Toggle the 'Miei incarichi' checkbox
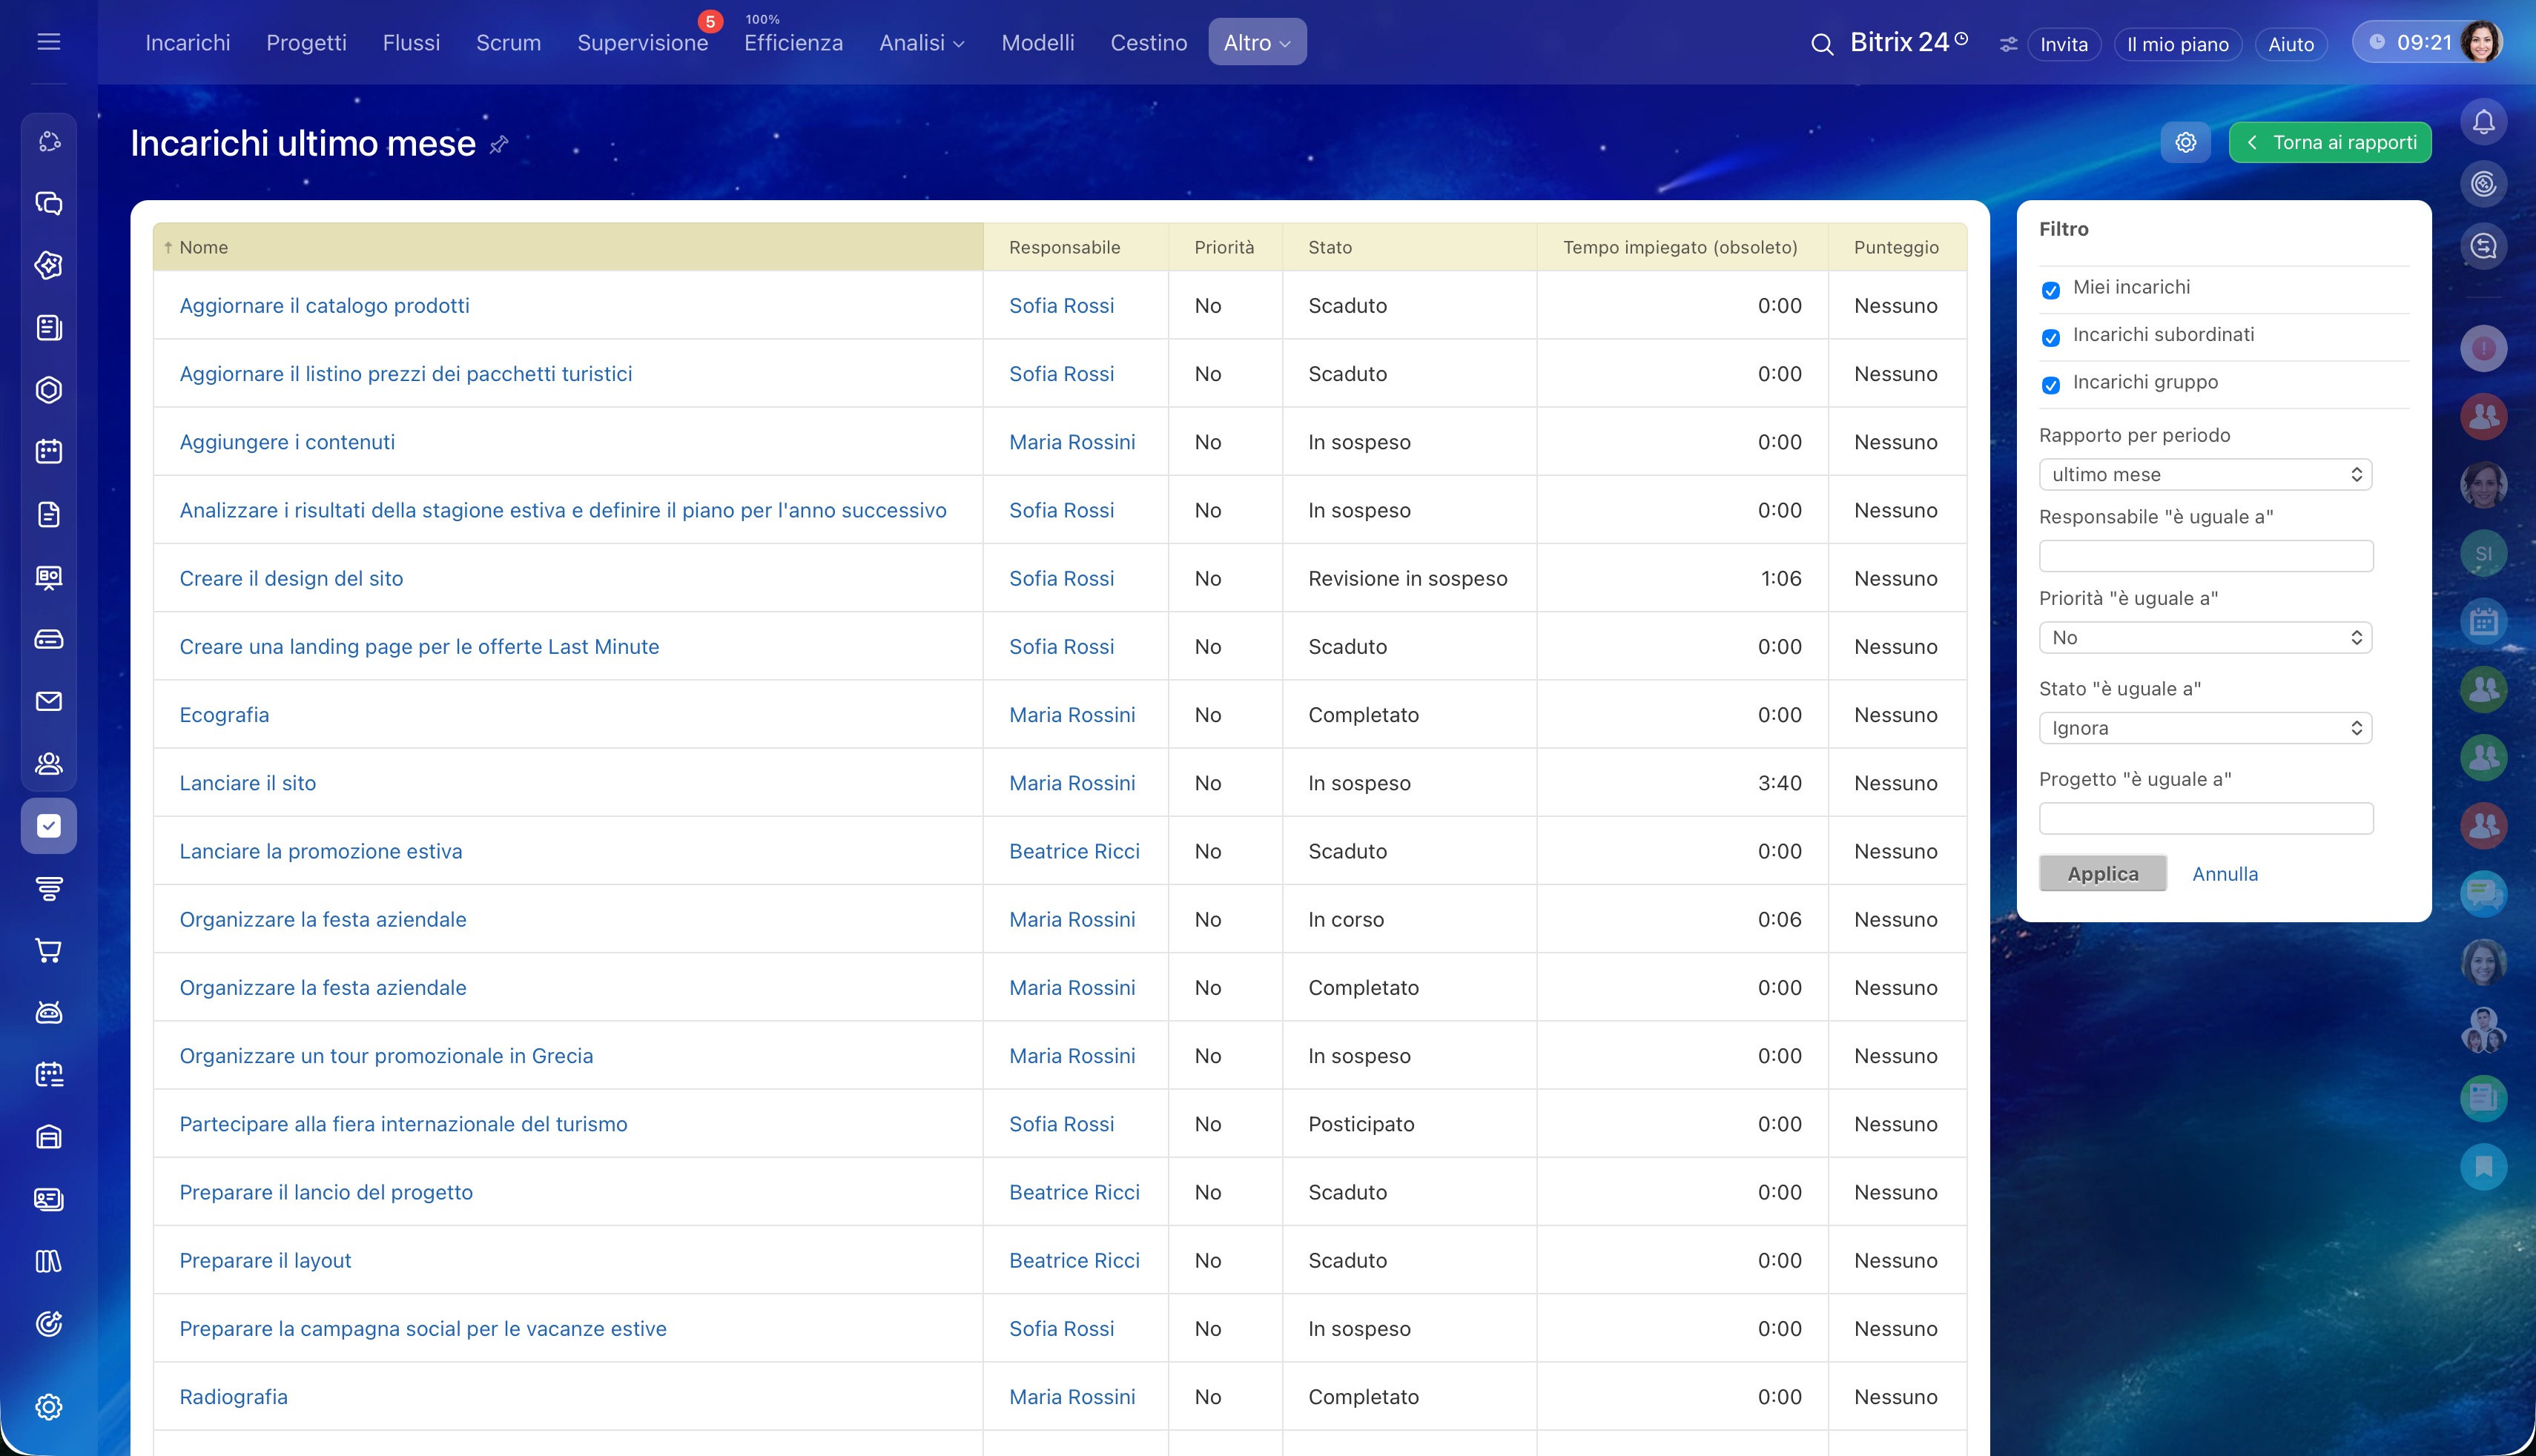 coord(2051,290)
